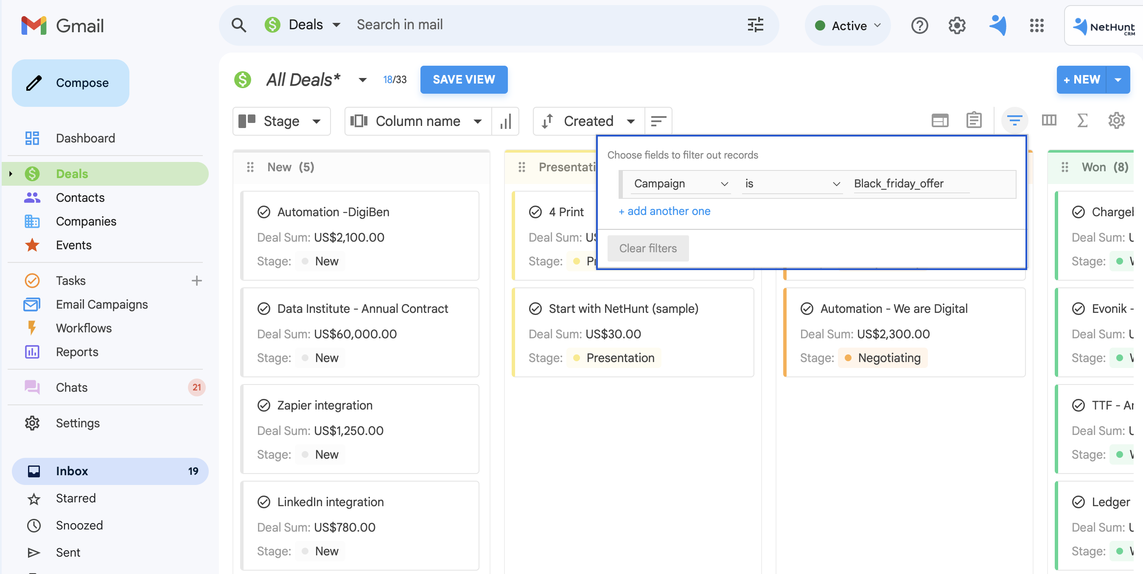Open the Google apps grid icon
The height and width of the screenshot is (574, 1143).
[1037, 25]
